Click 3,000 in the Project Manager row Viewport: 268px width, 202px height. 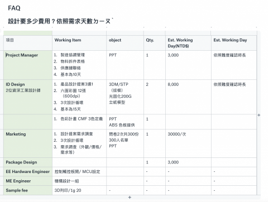(173, 55)
